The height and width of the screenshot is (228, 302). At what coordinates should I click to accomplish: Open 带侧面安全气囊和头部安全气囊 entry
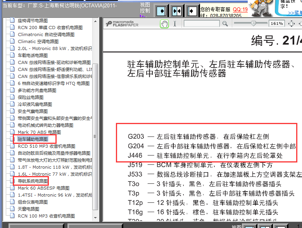pos(55,118)
